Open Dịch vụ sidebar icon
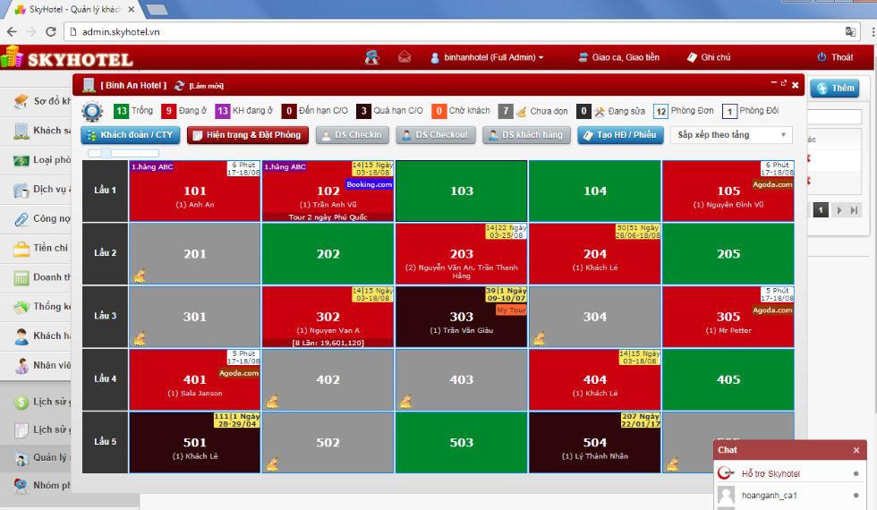877x510 pixels. pos(21,190)
